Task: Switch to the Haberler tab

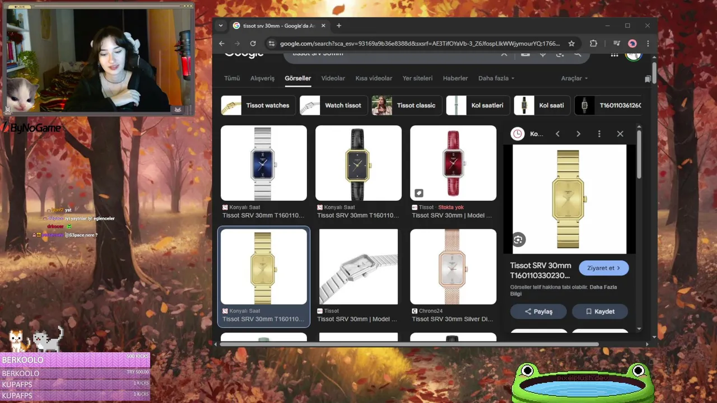Action: tap(455, 78)
